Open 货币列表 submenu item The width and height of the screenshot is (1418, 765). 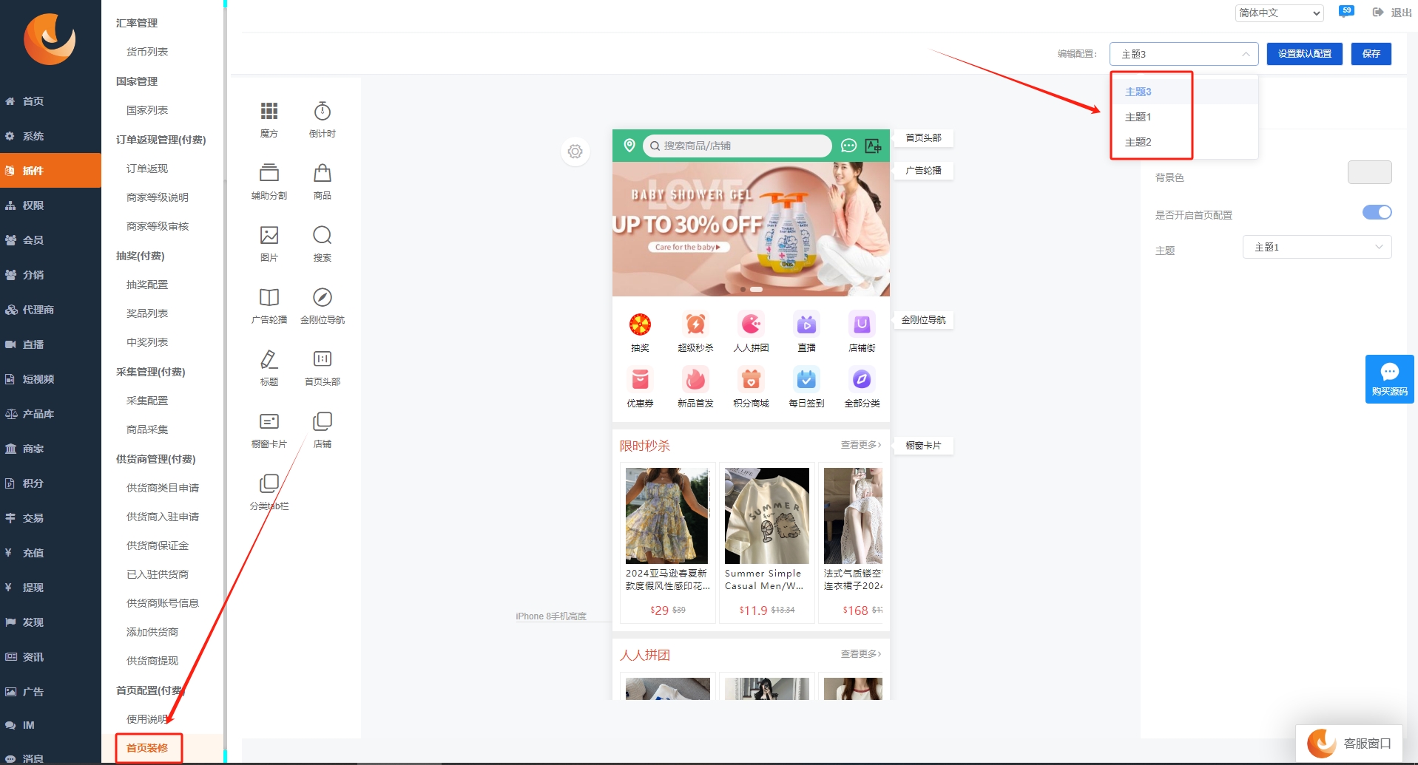click(147, 52)
